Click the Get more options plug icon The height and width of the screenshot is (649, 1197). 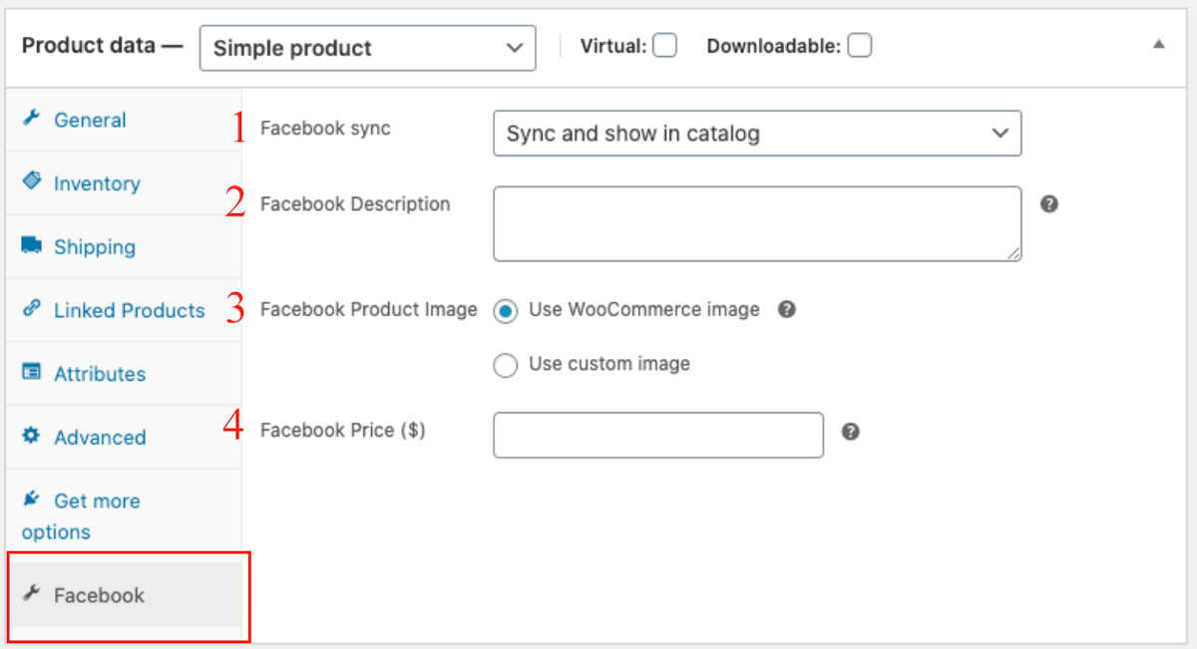tap(31, 498)
